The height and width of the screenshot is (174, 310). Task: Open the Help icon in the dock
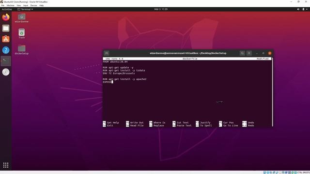(6, 50)
